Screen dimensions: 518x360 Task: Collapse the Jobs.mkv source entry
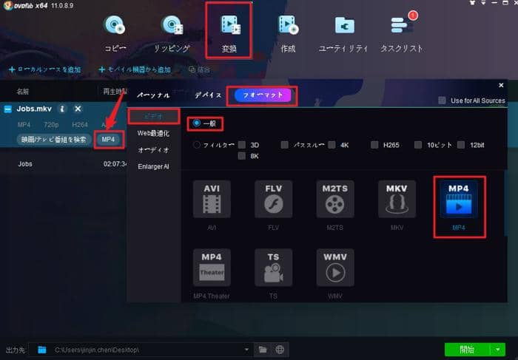[x=8, y=109]
